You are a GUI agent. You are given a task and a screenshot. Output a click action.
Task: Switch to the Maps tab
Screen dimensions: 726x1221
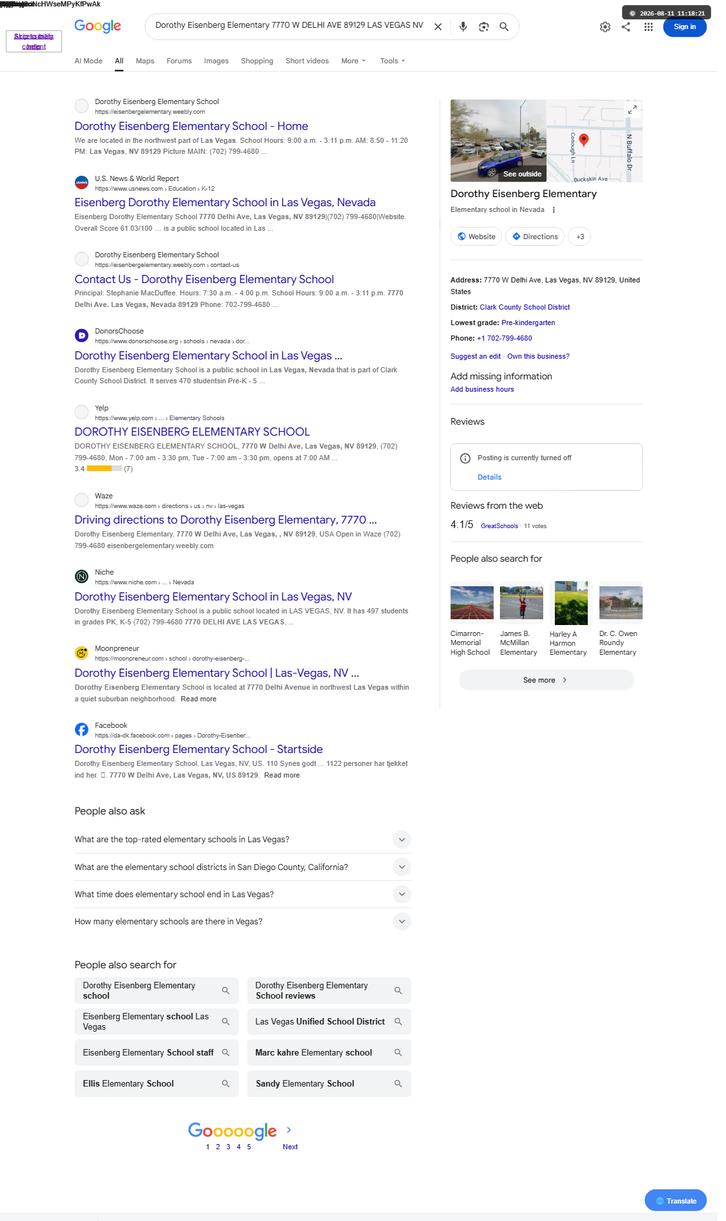click(145, 61)
